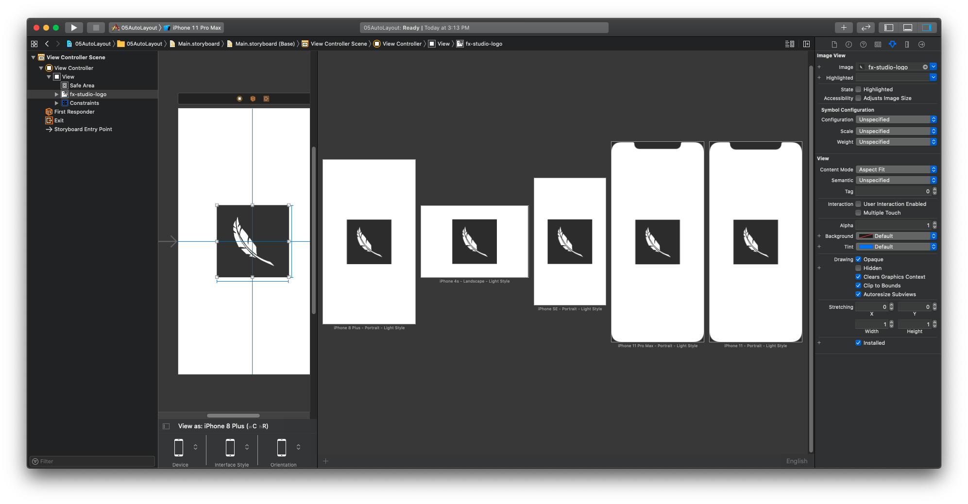Run the app with the Play button
Viewport: 968px width, 504px height.
point(74,28)
